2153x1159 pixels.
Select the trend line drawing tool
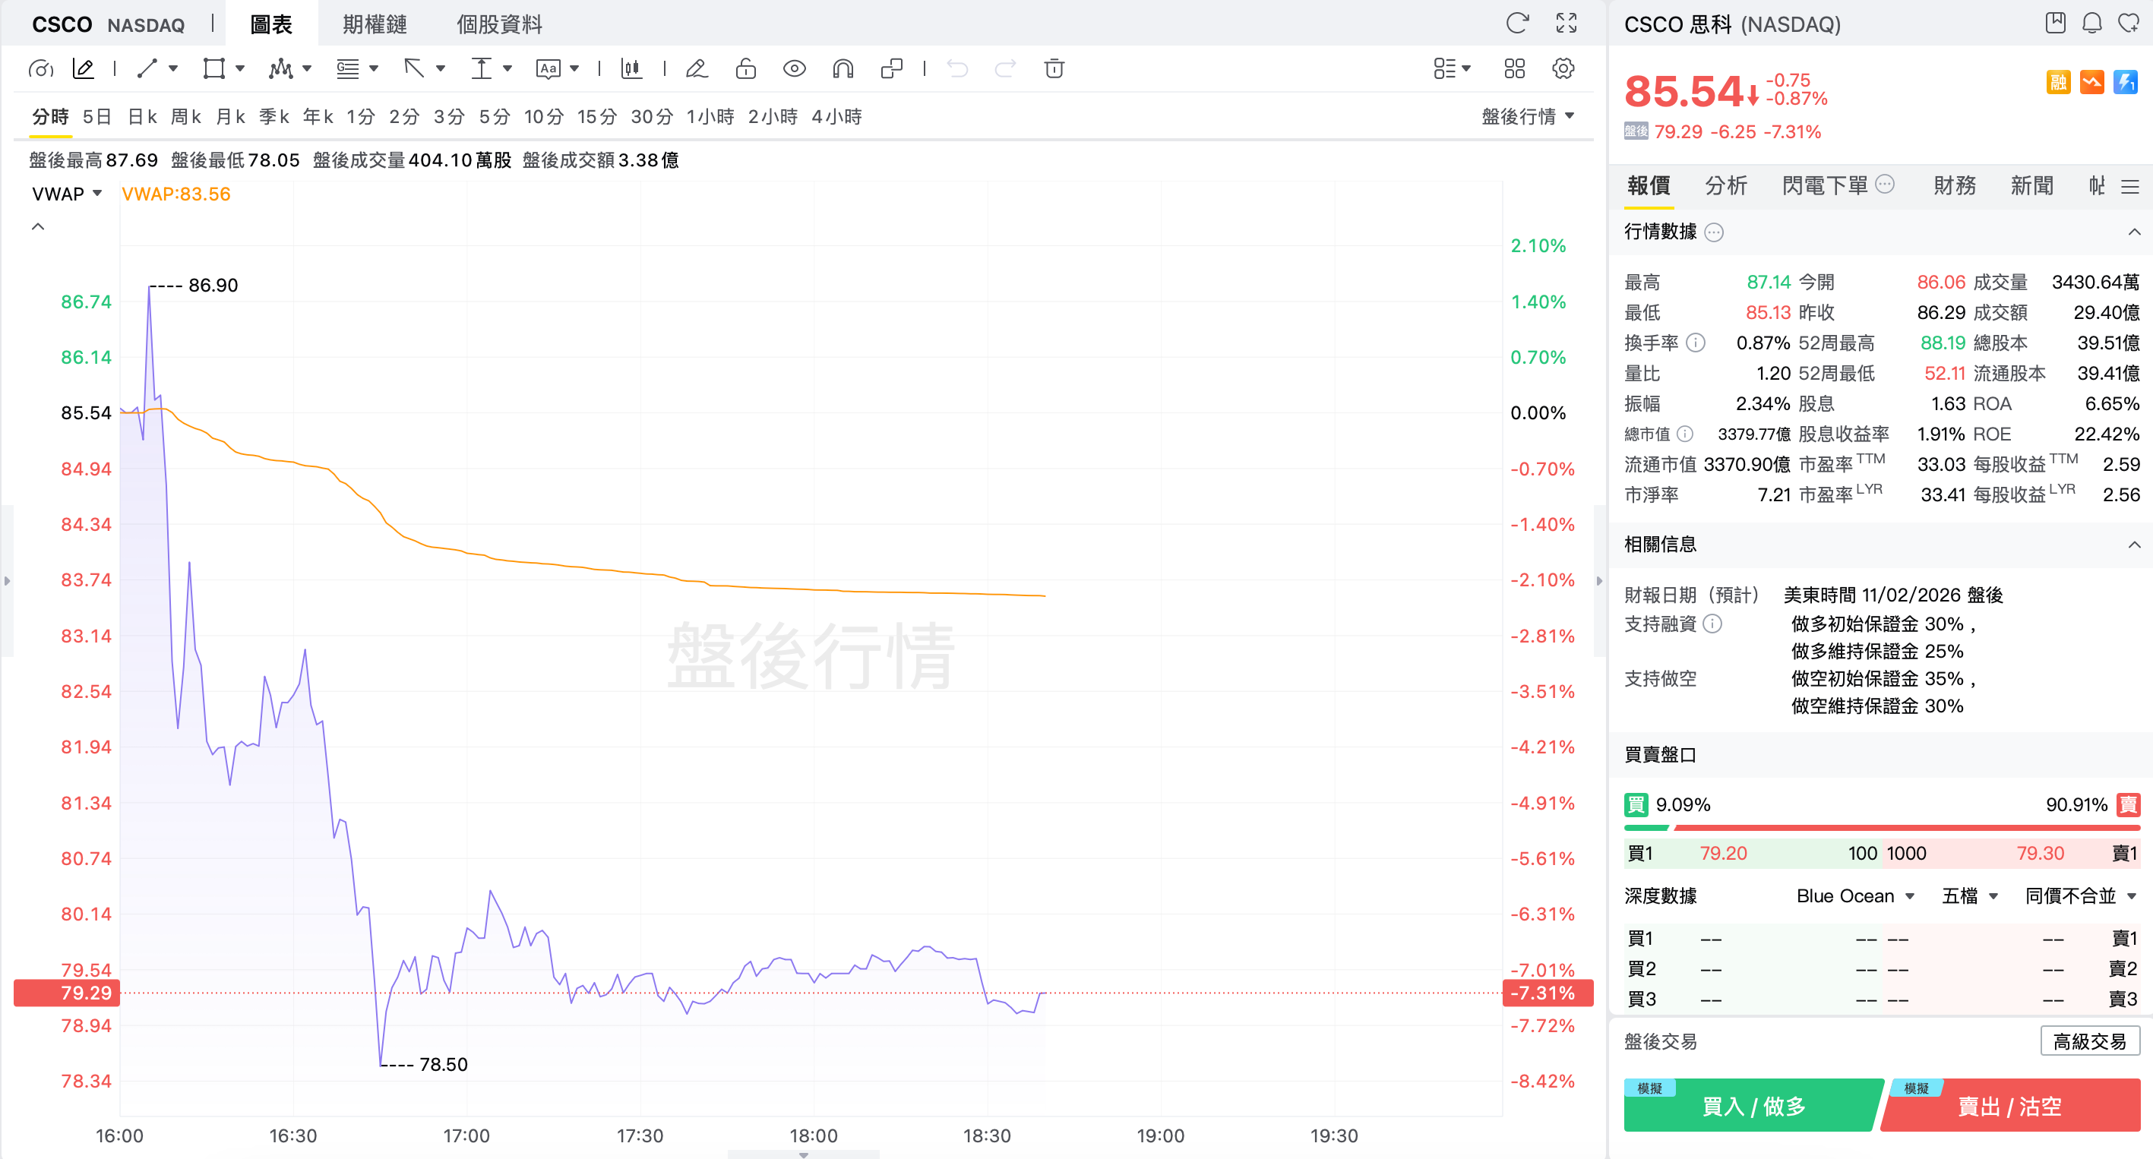pos(148,68)
